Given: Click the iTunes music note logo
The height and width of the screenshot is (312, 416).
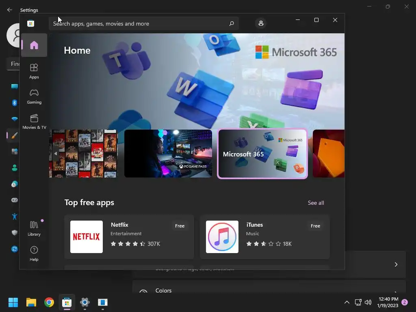Looking at the screenshot, I should 222,237.
